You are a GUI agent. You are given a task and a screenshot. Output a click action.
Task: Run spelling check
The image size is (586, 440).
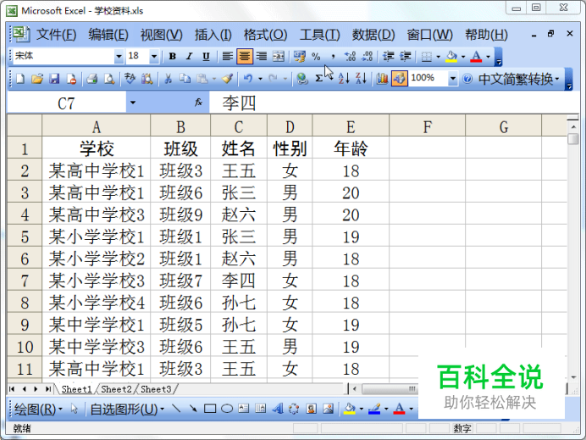130,79
